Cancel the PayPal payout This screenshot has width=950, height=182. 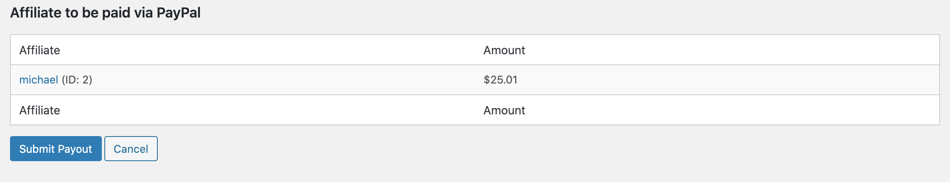coord(131,149)
